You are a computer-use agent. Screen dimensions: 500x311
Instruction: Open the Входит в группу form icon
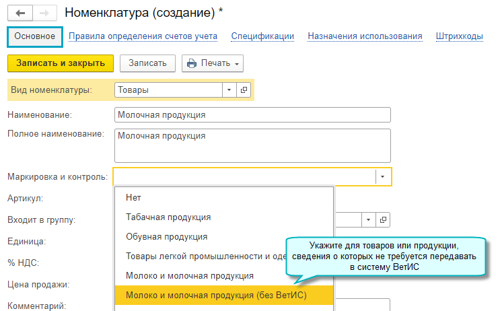tap(384, 219)
